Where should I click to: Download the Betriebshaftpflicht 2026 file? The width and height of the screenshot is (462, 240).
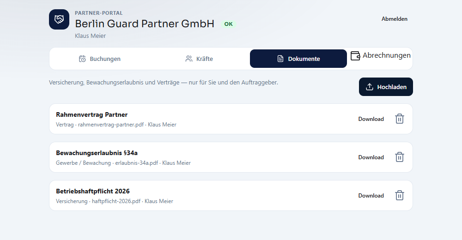371,196
